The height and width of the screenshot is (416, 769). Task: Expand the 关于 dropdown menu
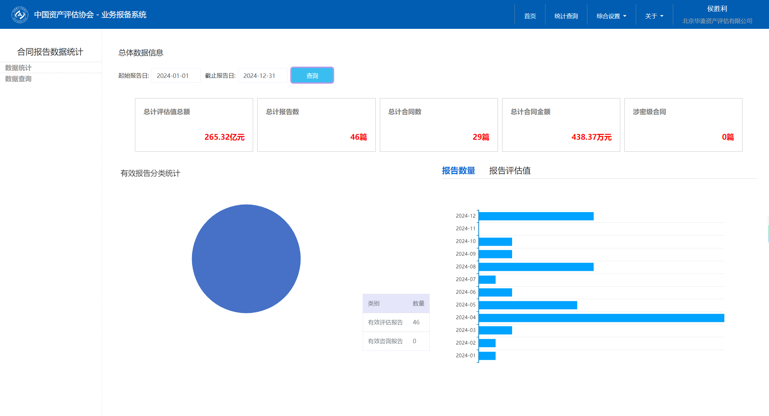pyautogui.click(x=654, y=16)
